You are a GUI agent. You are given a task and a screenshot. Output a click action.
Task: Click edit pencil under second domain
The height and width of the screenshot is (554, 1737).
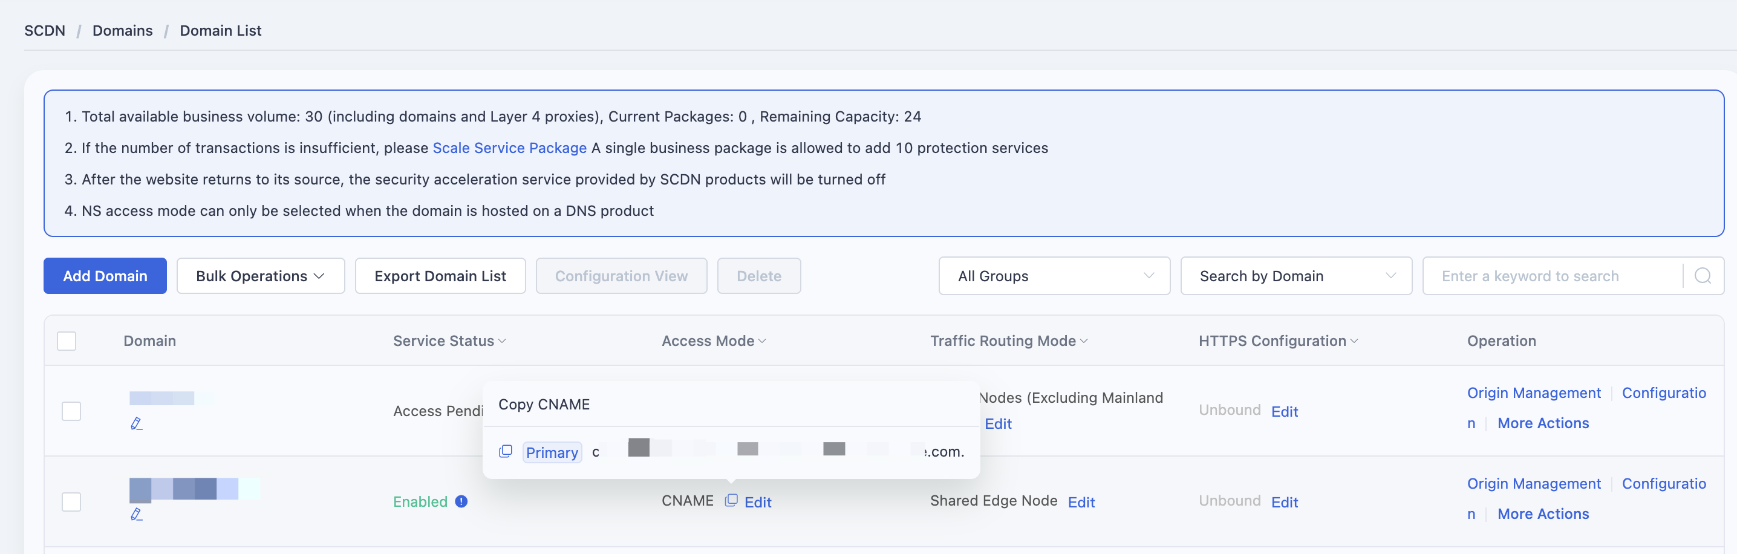click(x=136, y=514)
